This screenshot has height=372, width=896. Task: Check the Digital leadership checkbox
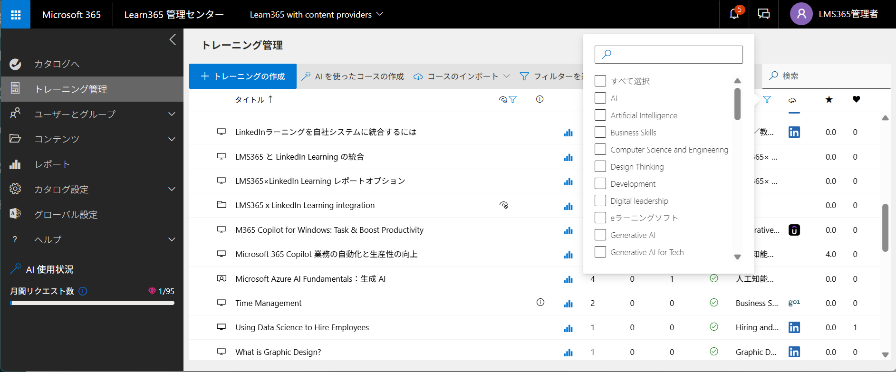tap(600, 200)
